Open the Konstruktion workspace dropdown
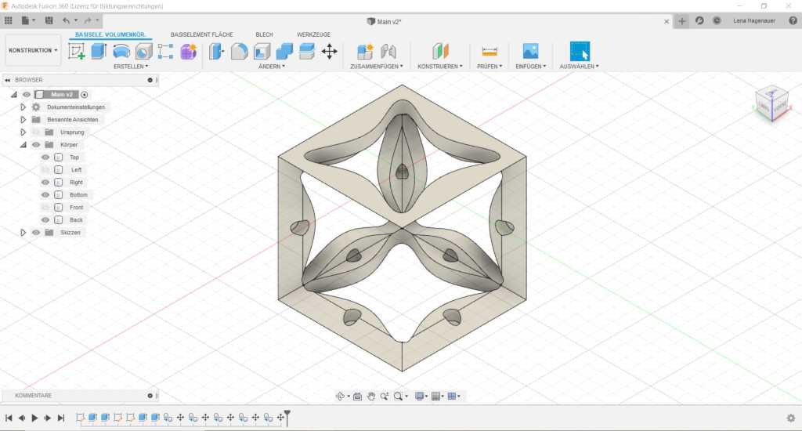 click(33, 50)
